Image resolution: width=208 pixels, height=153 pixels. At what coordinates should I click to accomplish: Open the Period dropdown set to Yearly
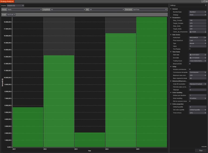(24, 9)
